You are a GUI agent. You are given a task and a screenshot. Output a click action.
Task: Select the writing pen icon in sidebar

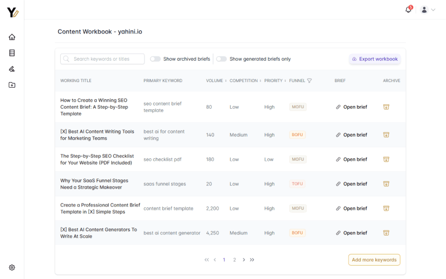(12, 69)
